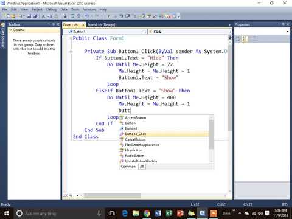Image resolution: width=292 pixels, height=219 pixels.
Task: Collapse the Button1_Click Sub outline
Action: coord(71,51)
